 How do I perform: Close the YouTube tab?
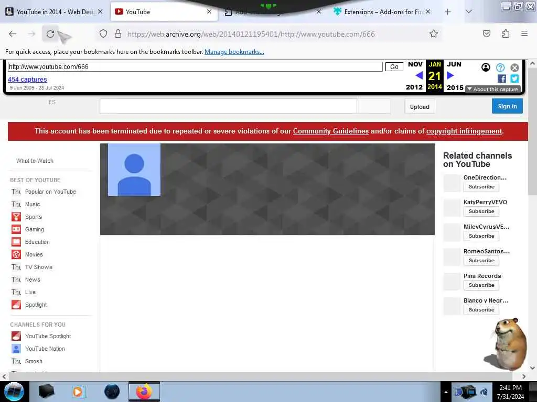click(209, 12)
